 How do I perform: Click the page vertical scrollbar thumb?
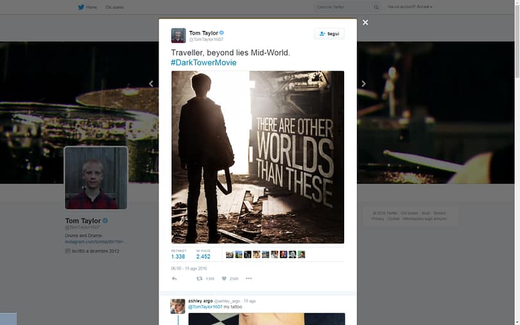coord(517,41)
